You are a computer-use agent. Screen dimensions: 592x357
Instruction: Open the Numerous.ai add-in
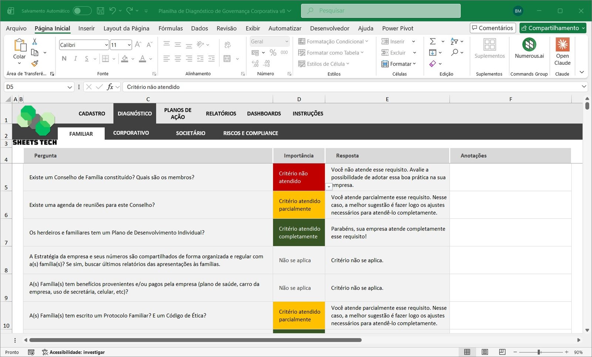tap(529, 48)
